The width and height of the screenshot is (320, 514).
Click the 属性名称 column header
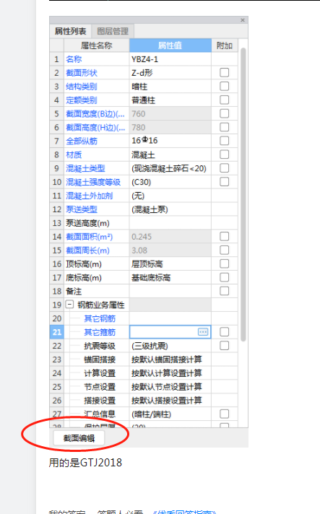click(96, 45)
